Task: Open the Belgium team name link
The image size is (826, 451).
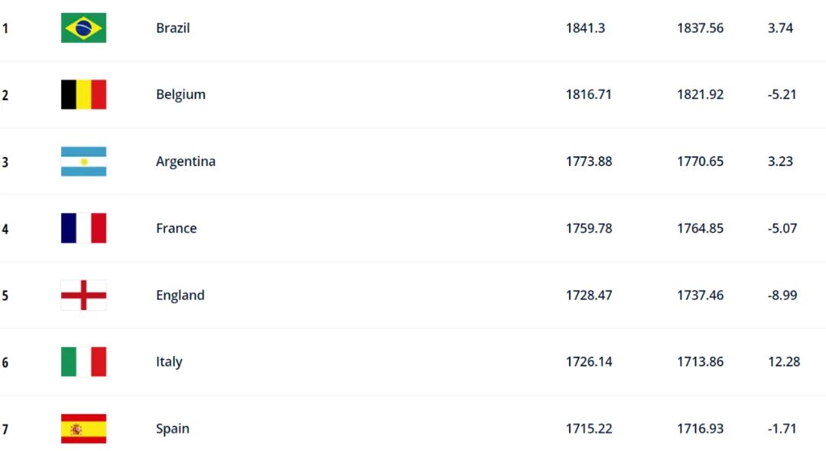Action: tap(180, 95)
